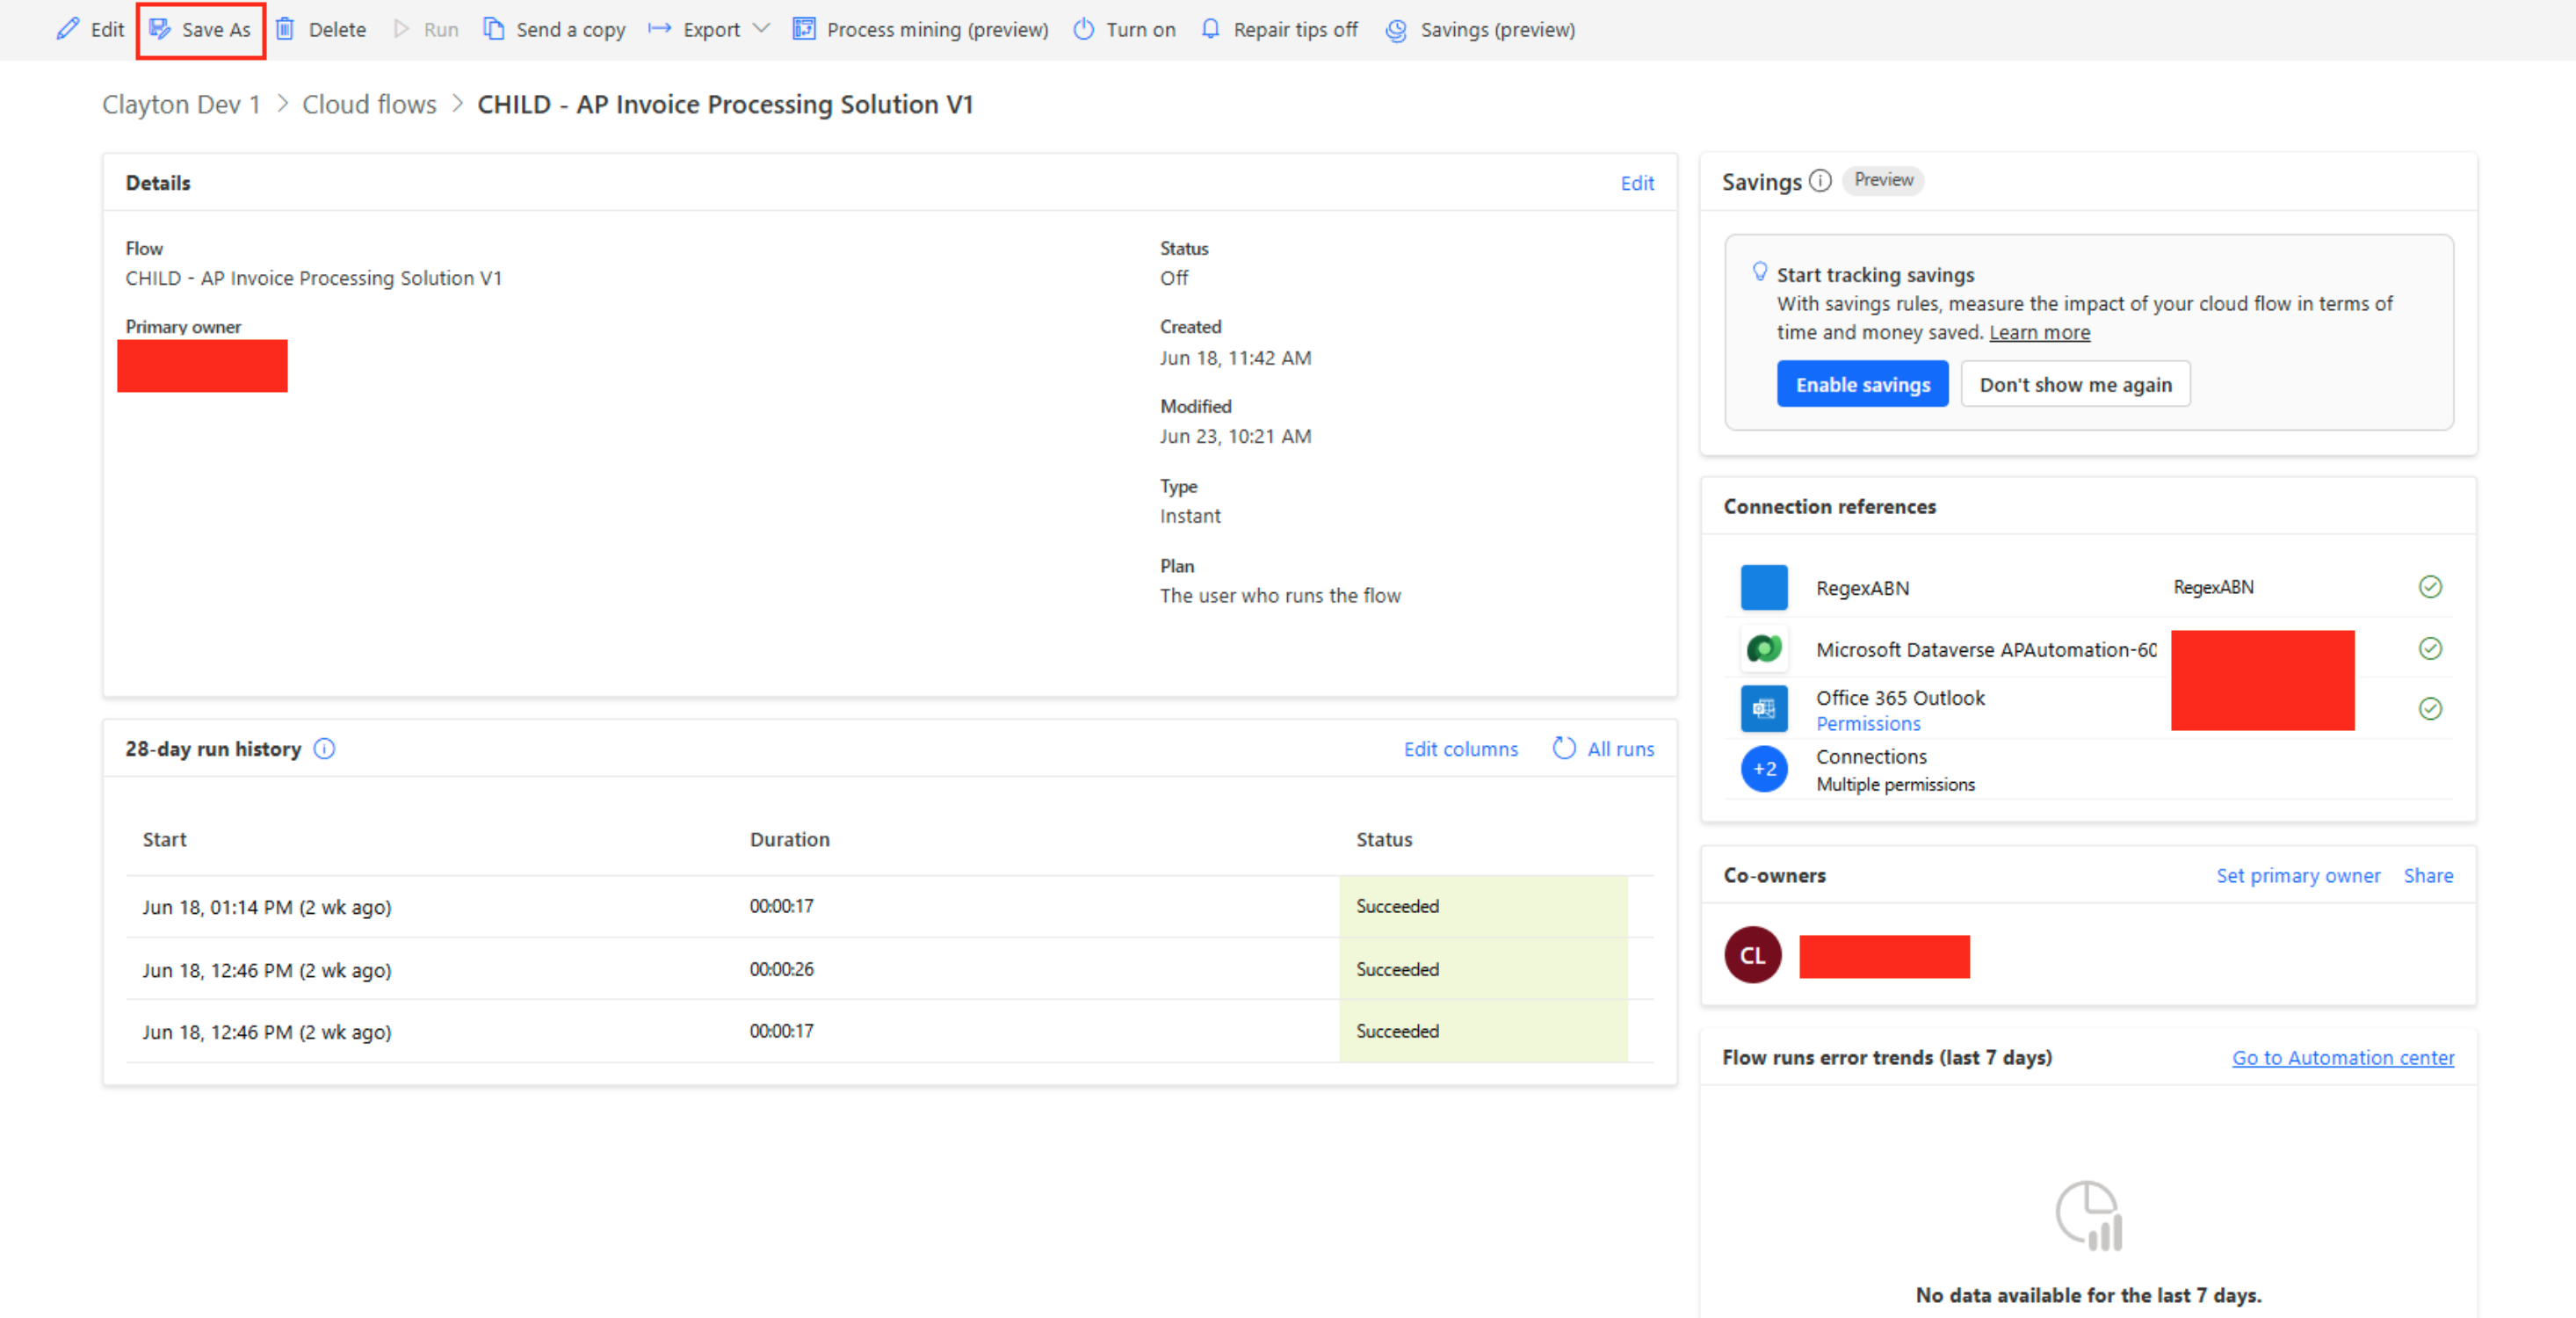Click Edit columns in run history
2576x1318 pixels.
point(1460,748)
